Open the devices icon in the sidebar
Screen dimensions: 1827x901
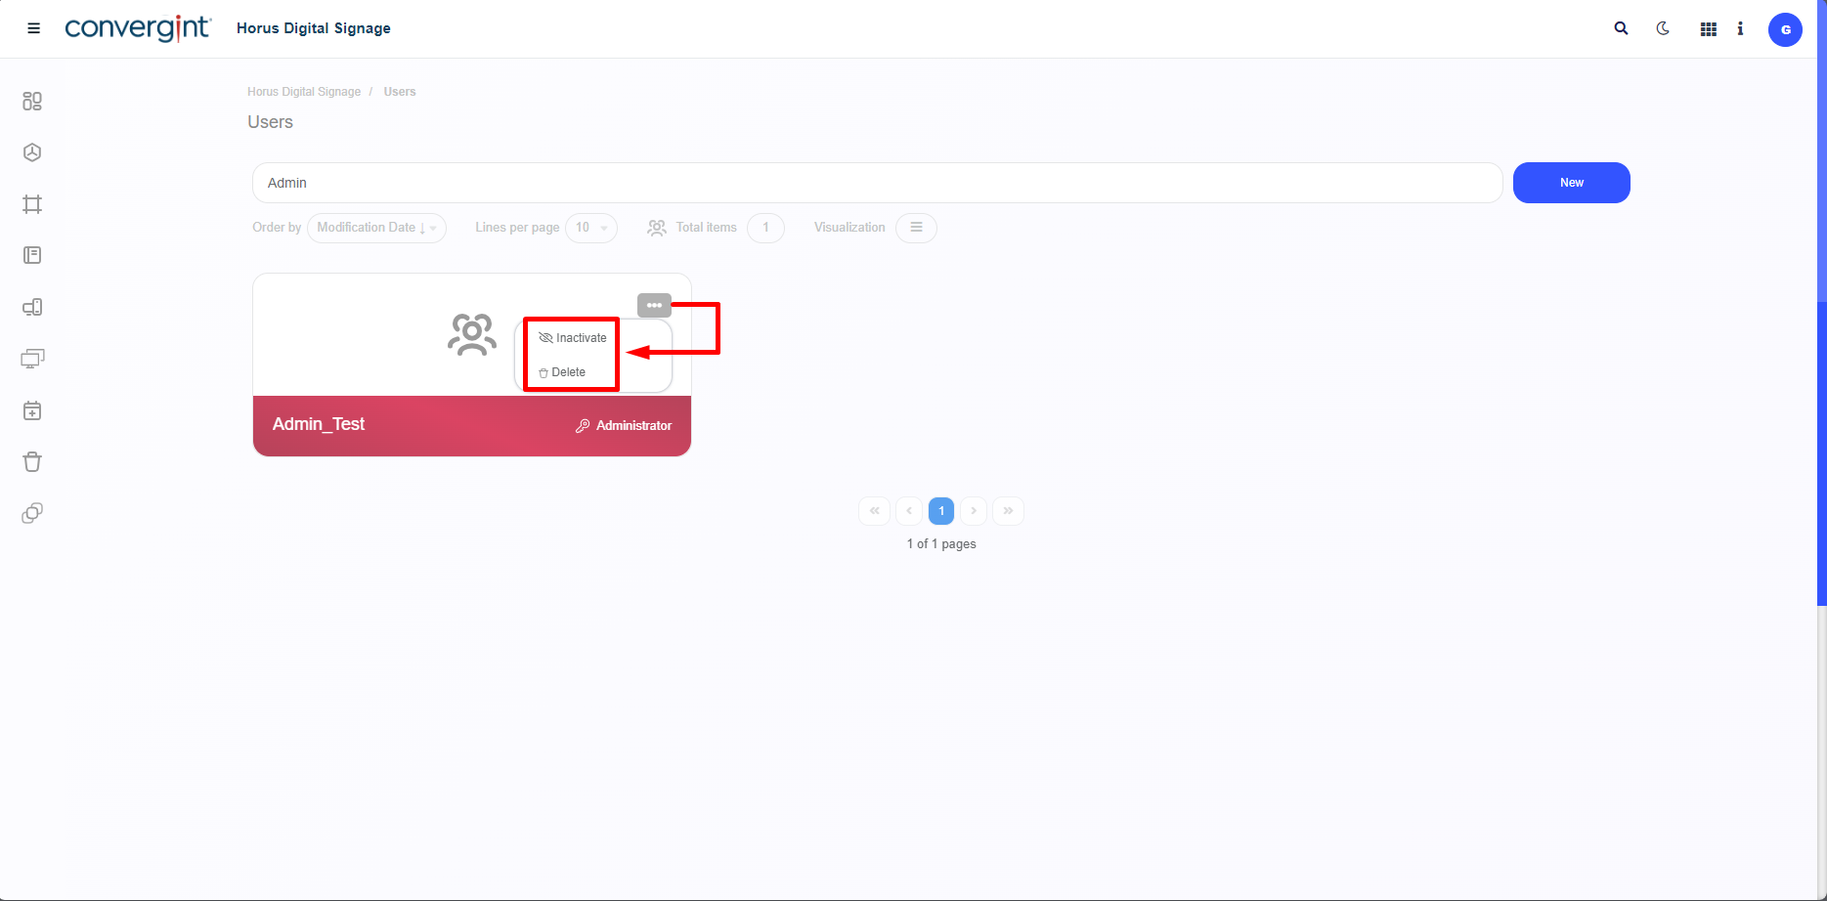[32, 307]
